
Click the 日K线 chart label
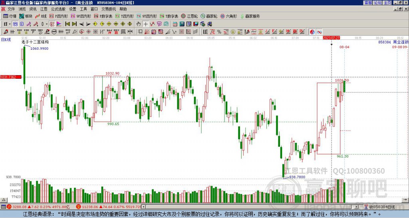6,40
